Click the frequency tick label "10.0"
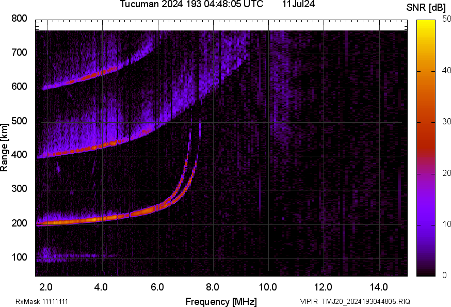Screen dimensions: 451x307 pos(268,287)
